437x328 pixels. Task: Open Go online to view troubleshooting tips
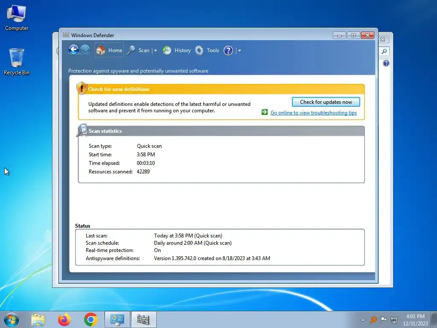[314, 113]
